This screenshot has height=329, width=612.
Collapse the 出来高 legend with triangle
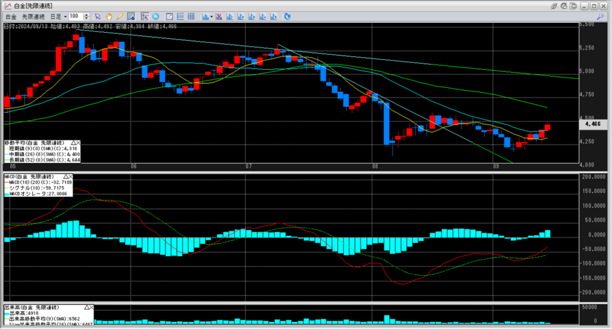click(x=86, y=307)
